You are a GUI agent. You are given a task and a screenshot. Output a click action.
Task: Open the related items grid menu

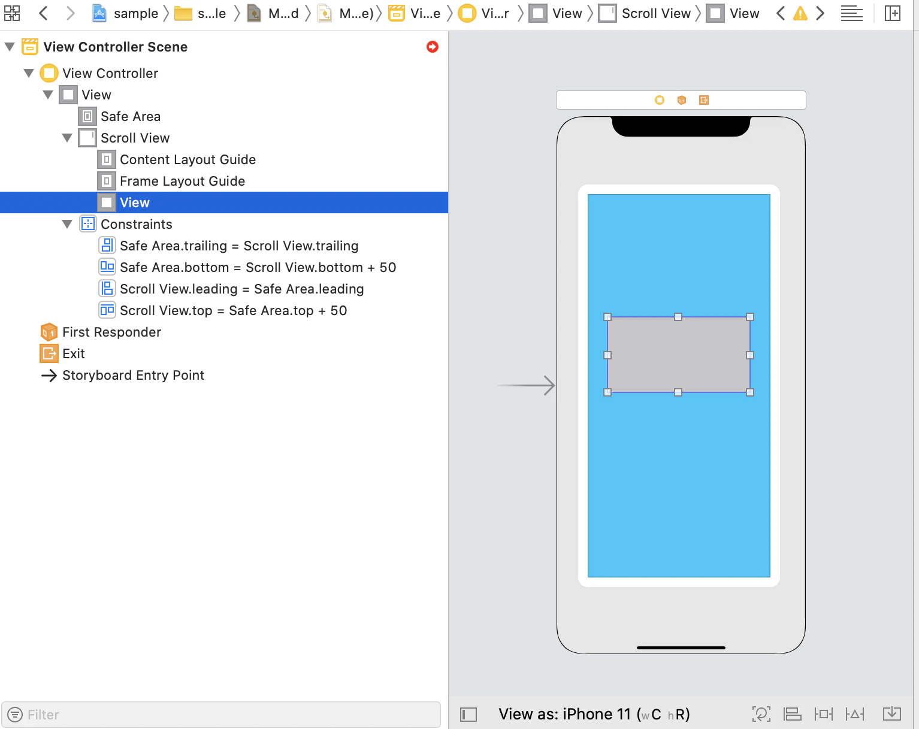click(12, 13)
